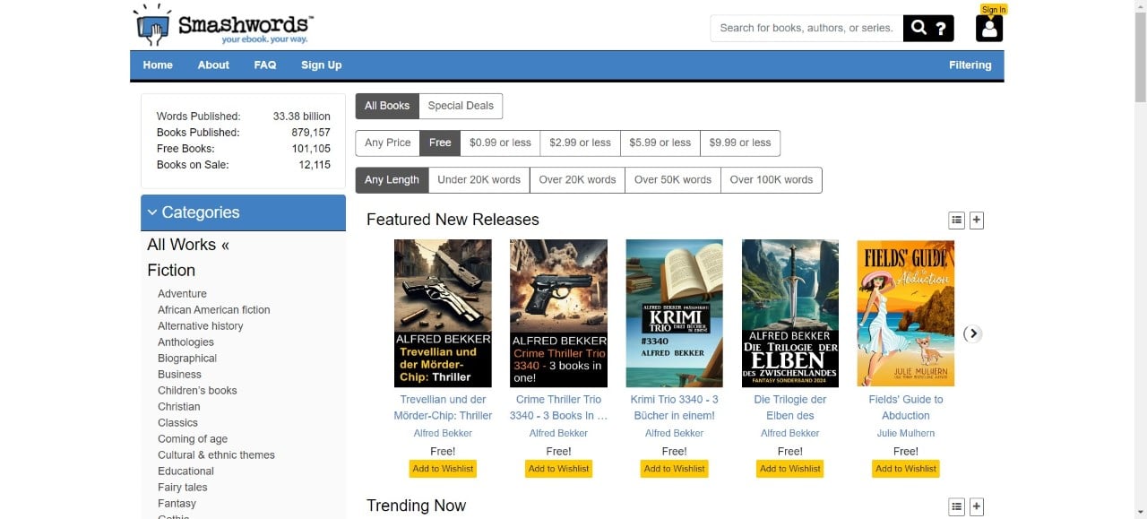
Task: Collapse the Categories panel chevron
Action: (152, 212)
